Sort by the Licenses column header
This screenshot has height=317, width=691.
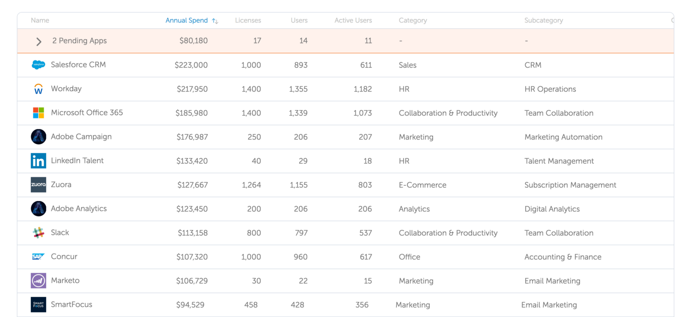tap(248, 20)
